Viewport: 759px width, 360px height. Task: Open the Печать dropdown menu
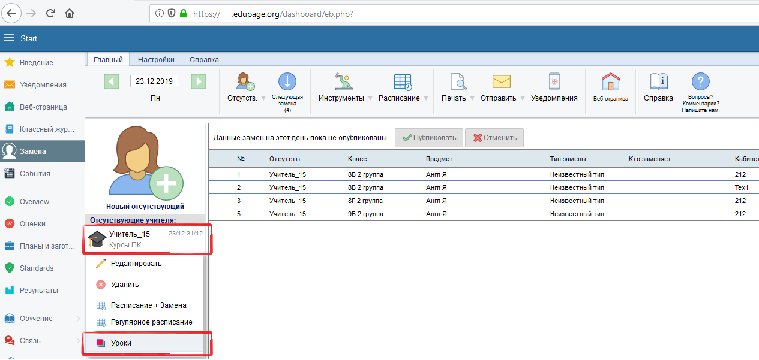click(472, 98)
